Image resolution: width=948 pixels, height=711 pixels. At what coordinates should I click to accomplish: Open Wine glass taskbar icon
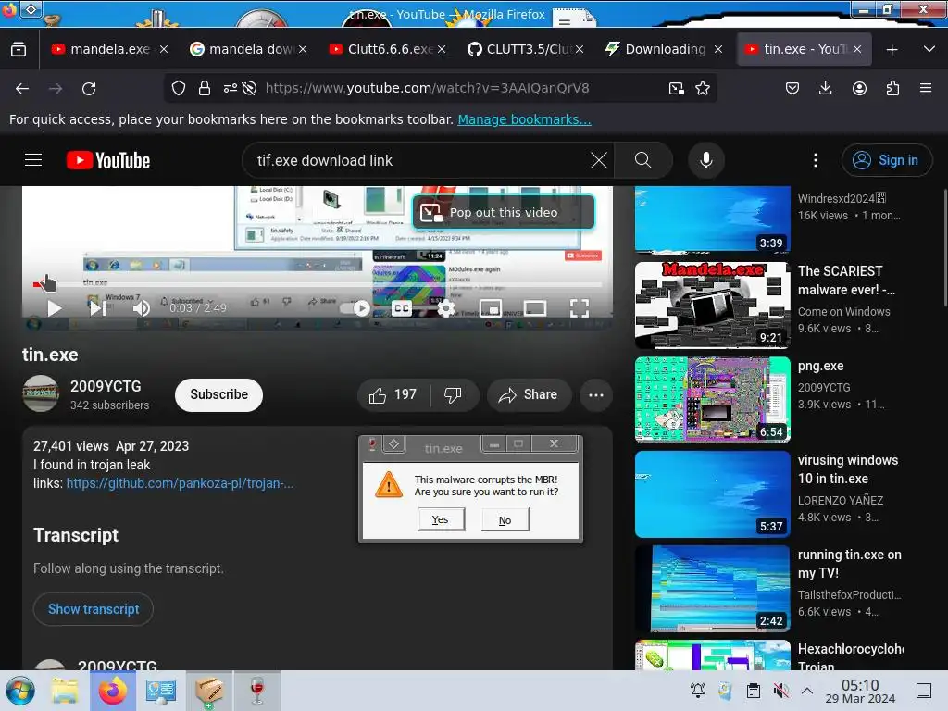257,691
